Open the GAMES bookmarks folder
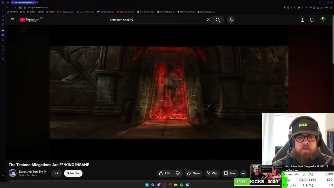 (31, 12)
